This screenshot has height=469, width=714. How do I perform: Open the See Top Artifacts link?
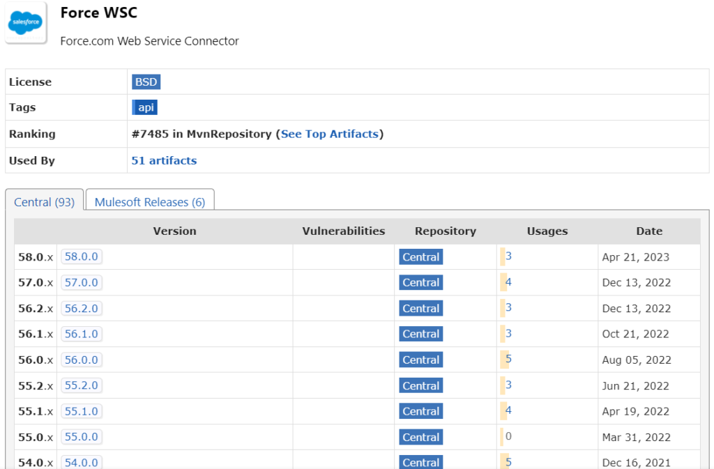330,134
